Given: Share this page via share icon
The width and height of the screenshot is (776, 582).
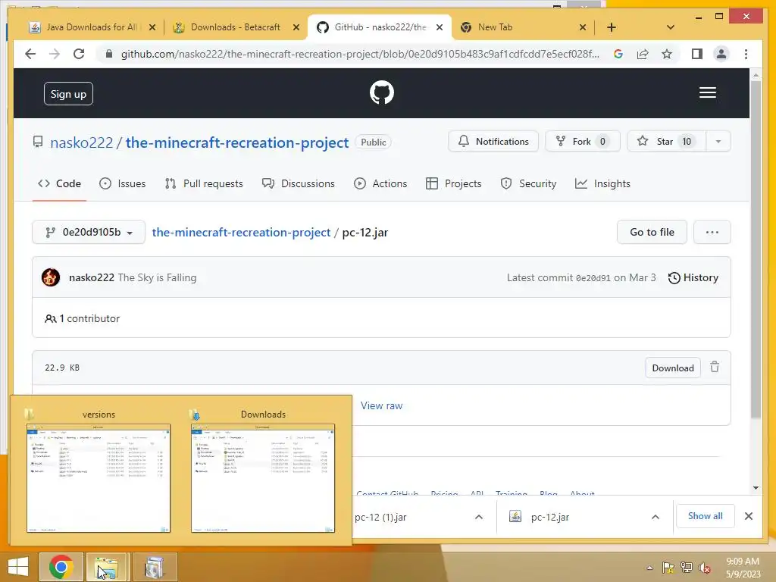Looking at the screenshot, I should (643, 54).
